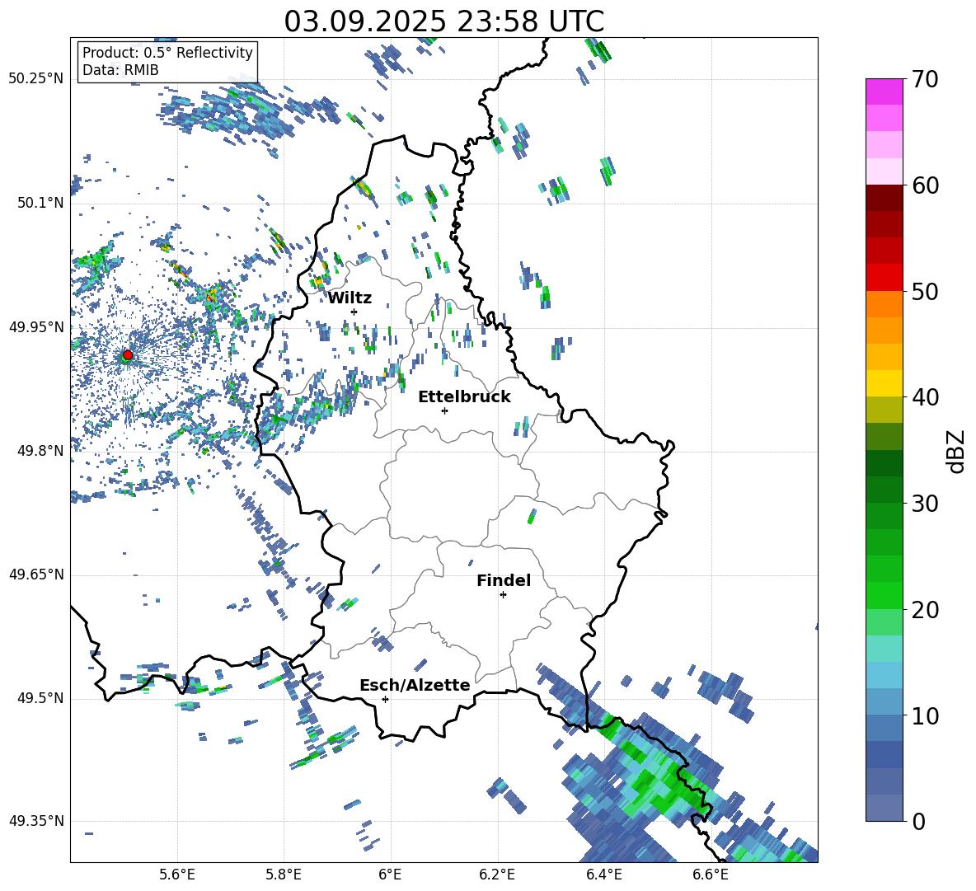Click the 6.4°E longitude label
The width and height of the screenshot is (976, 891).
coord(603,875)
